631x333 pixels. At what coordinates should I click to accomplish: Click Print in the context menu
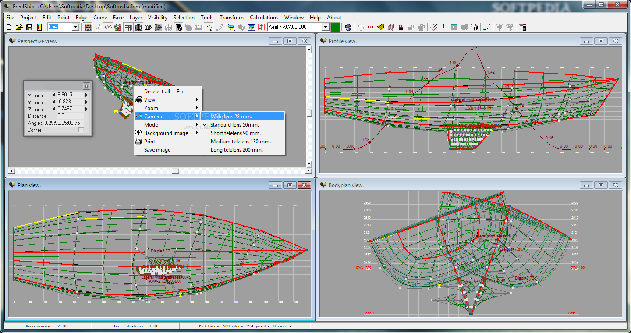pyautogui.click(x=168, y=142)
